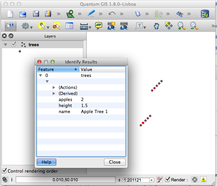217x186 pixels.
Task: Click the database cylinder plugin icon
Action: point(205,14)
